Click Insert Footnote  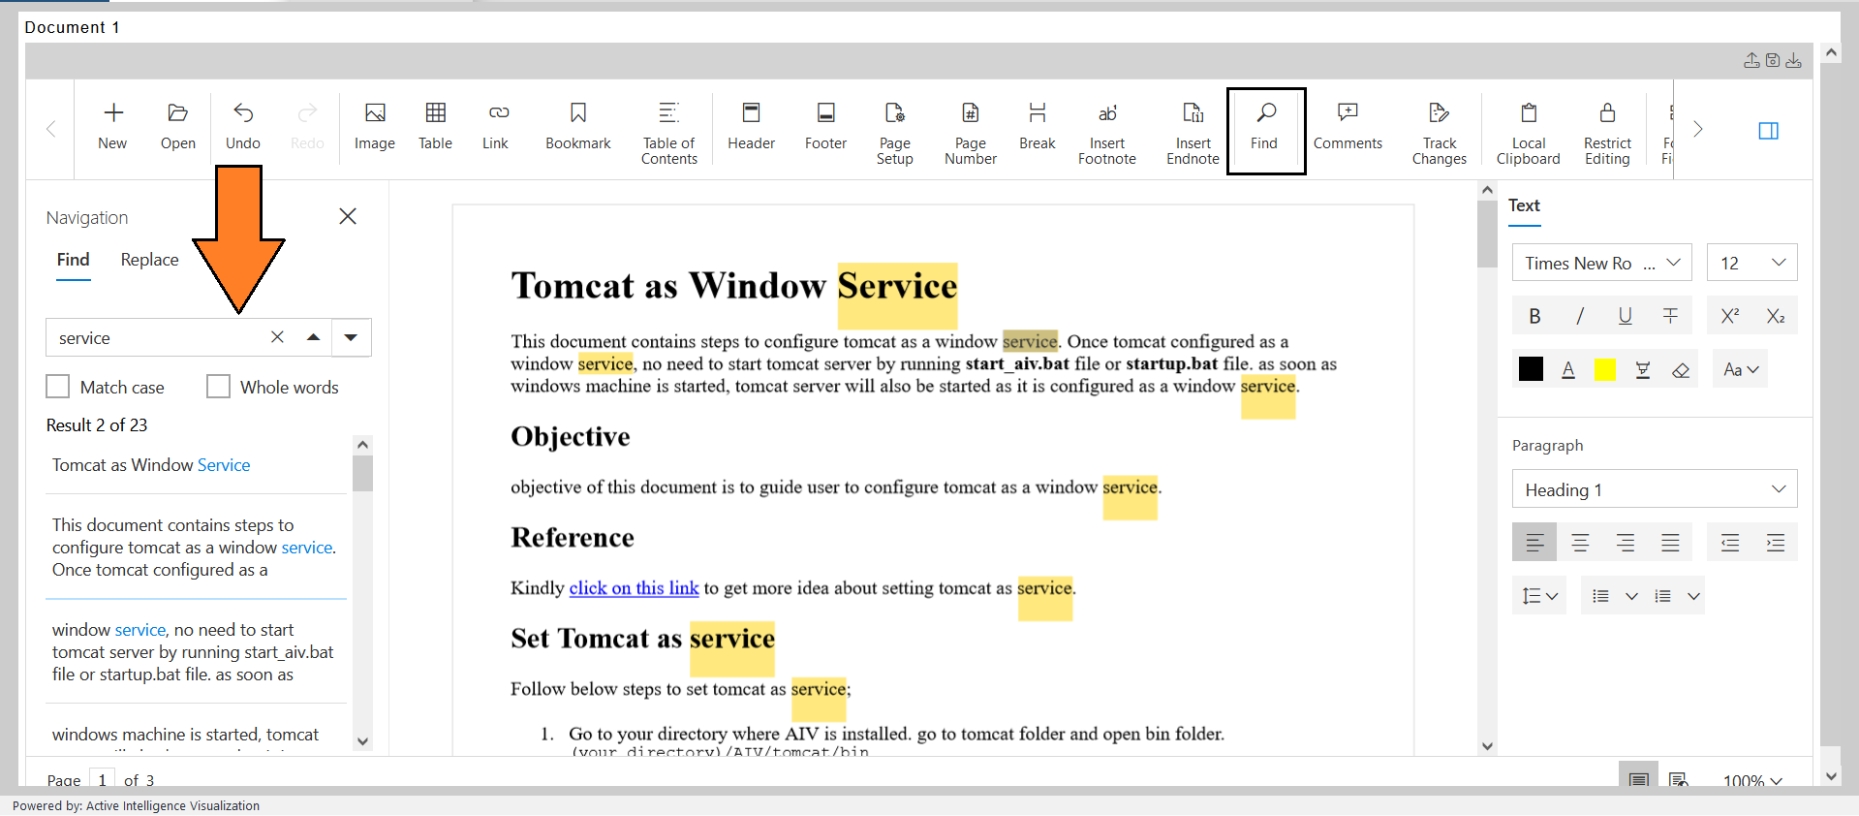coord(1106,133)
